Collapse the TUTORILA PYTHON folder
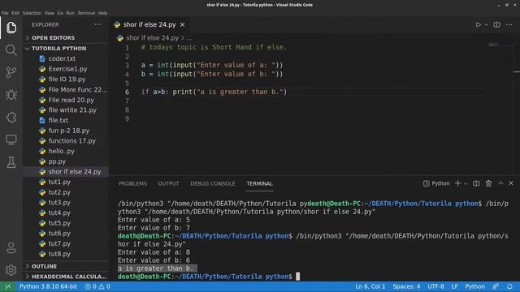Image resolution: width=520 pixels, height=292 pixels. point(66,49)
